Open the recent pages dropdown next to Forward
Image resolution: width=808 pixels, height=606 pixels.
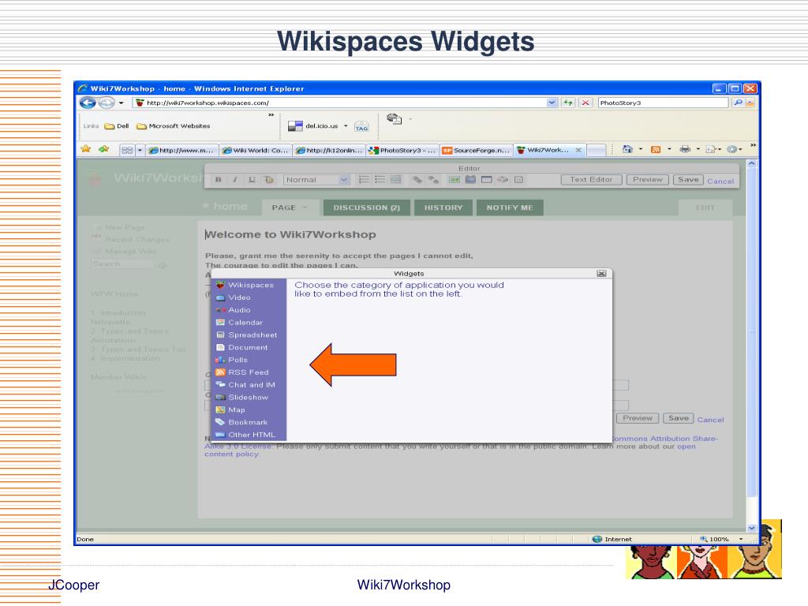pos(121,103)
